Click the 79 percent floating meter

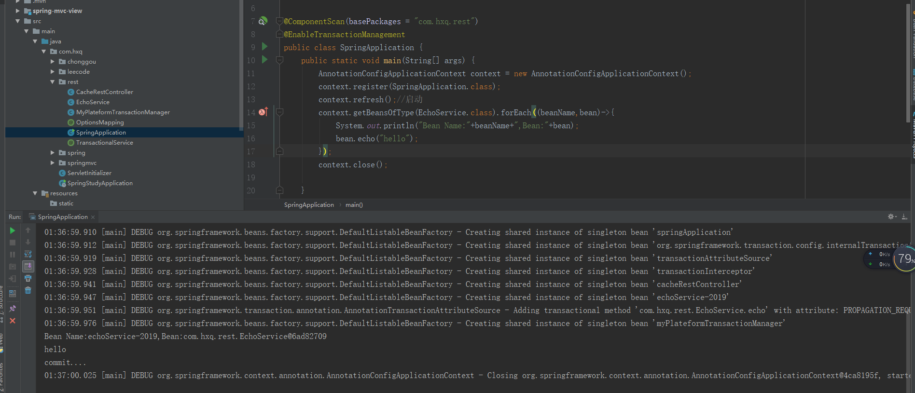coord(905,259)
